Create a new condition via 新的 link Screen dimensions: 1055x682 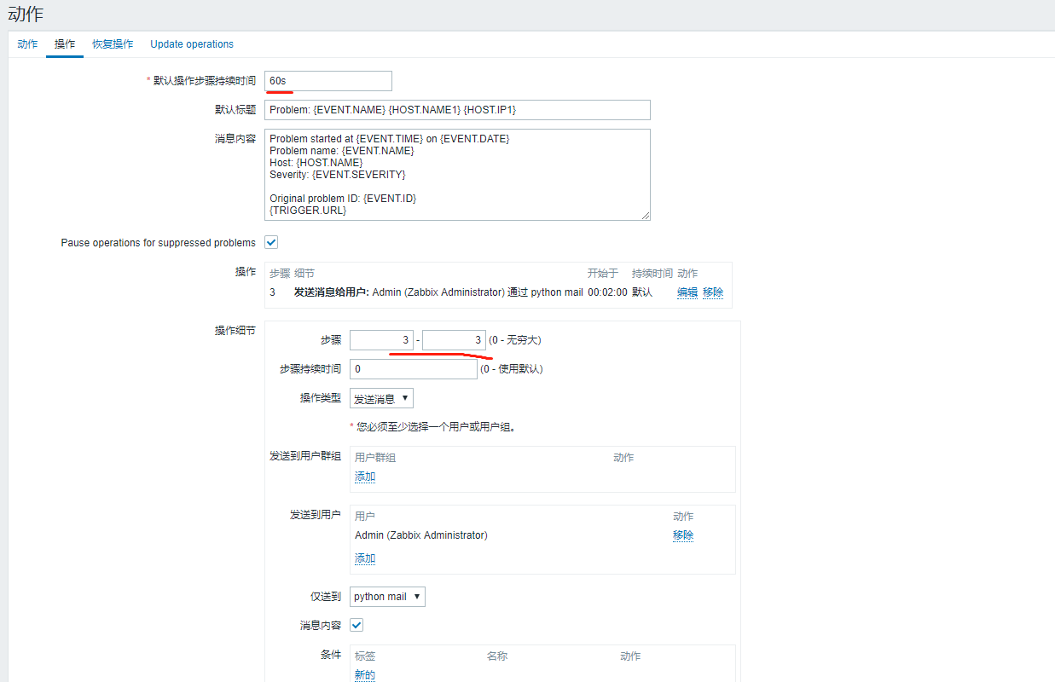point(364,673)
